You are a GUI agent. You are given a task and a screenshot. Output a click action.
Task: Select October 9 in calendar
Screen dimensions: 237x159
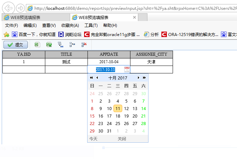[101, 108]
